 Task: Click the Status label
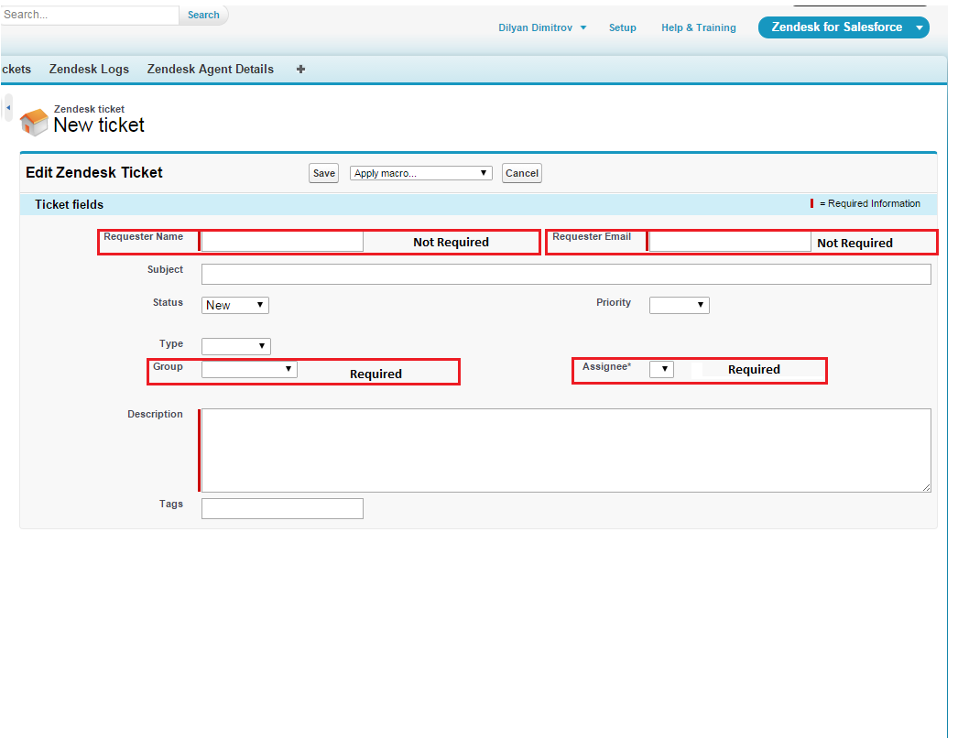tap(168, 302)
